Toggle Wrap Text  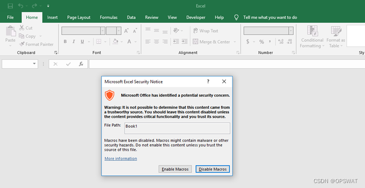click(206, 31)
